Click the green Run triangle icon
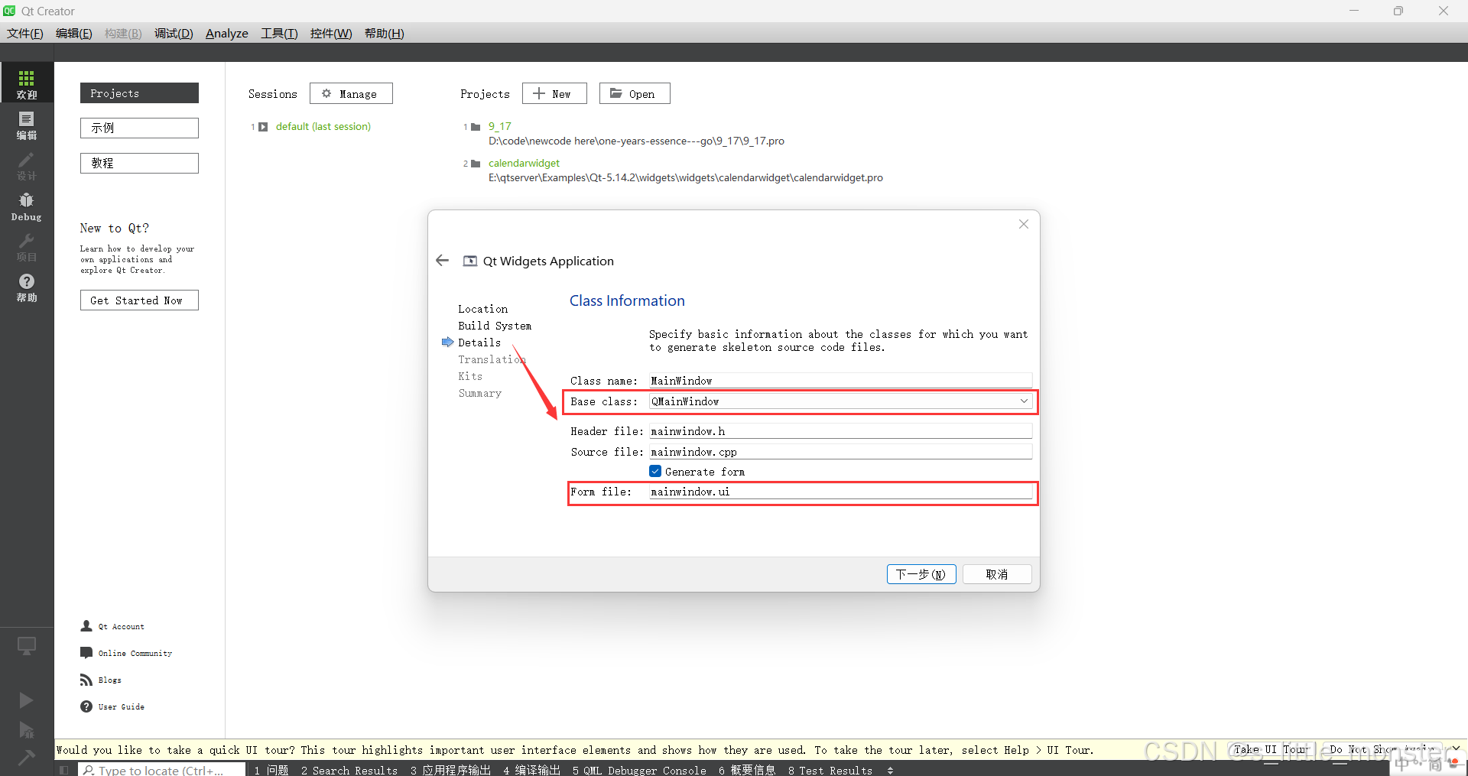This screenshot has width=1468, height=776. (26, 700)
